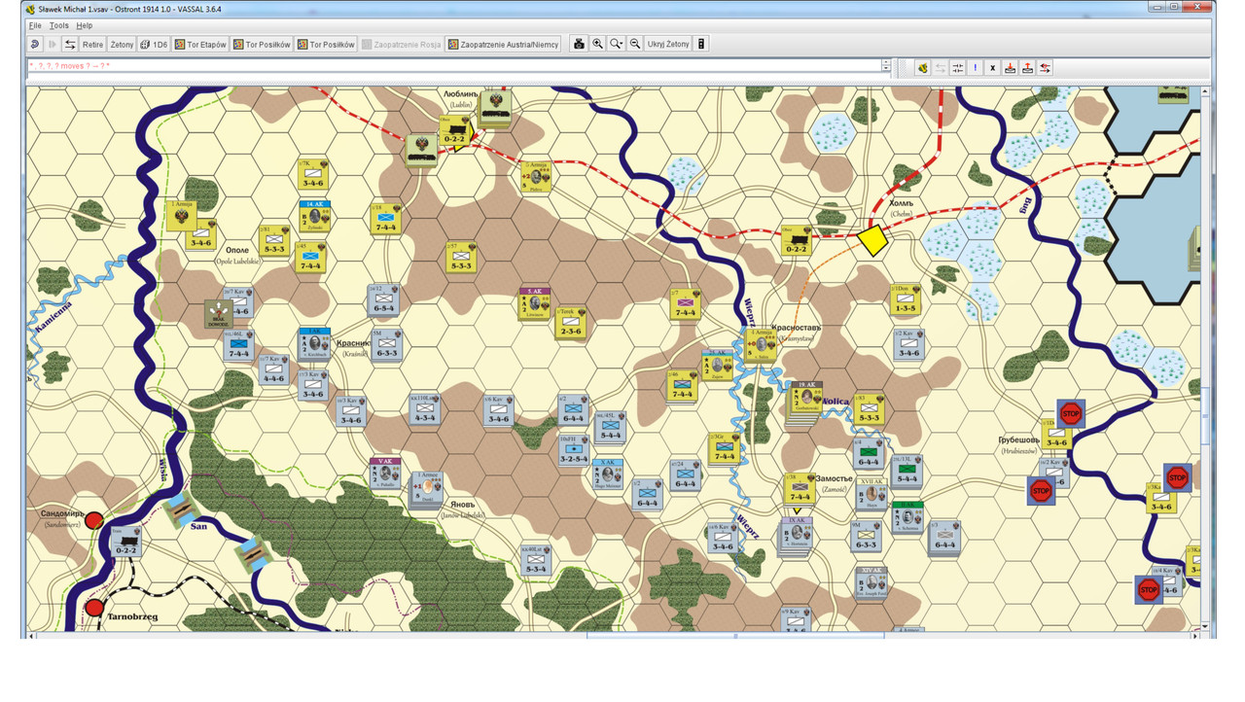Click the map snapshot camera icon
This screenshot has height=702, width=1245.
pos(579,44)
